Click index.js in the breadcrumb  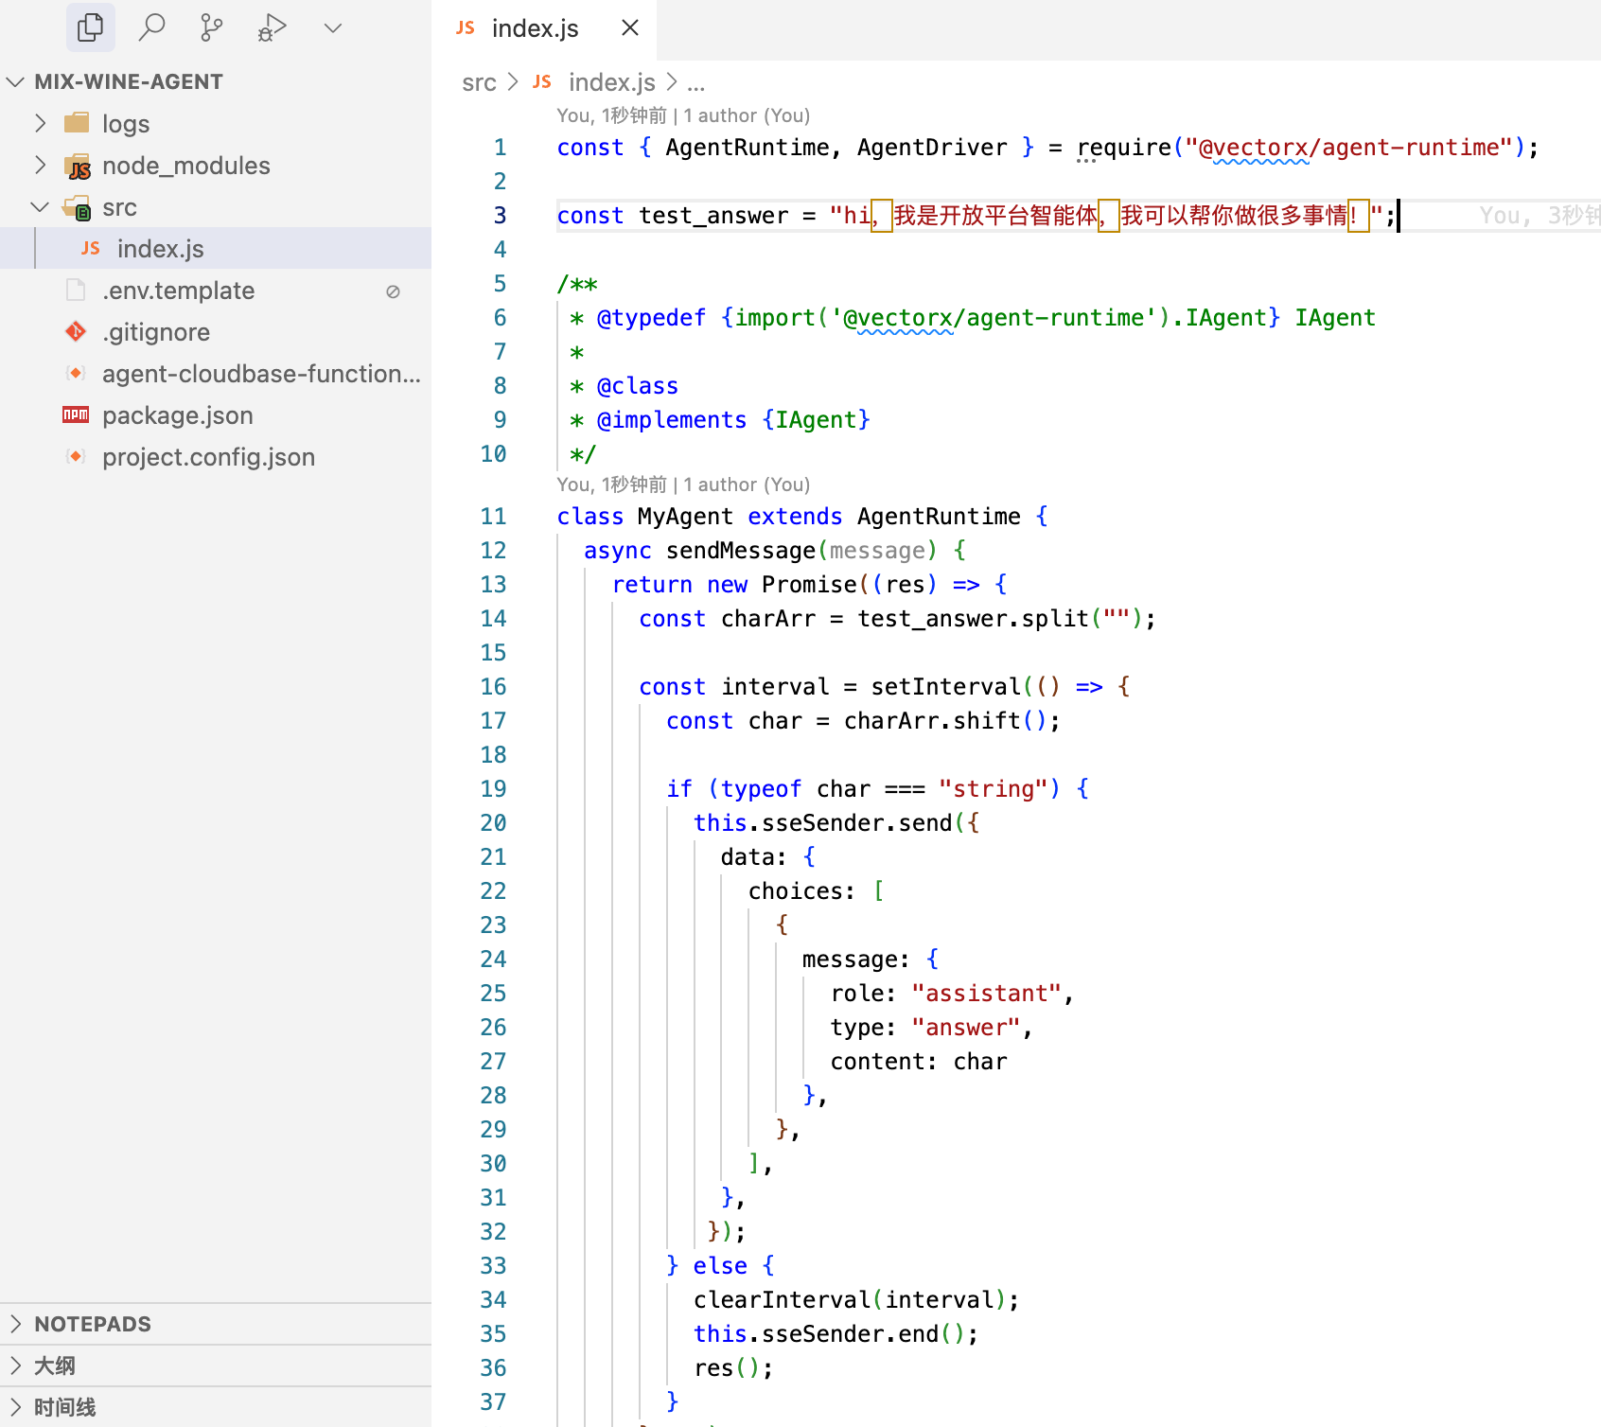click(611, 82)
